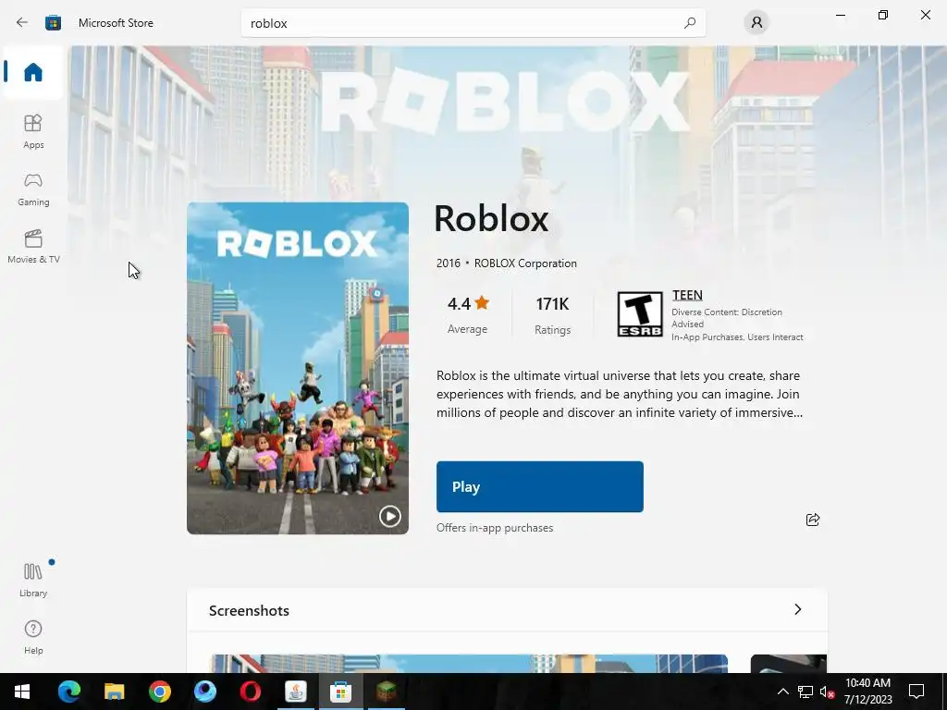The height and width of the screenshot is (710, 947).
Task: Click the ESRB rating badge
Action: (x=640, y=314)
